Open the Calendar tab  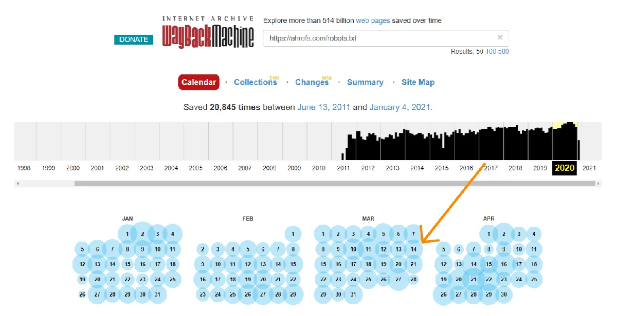(198, 82)
